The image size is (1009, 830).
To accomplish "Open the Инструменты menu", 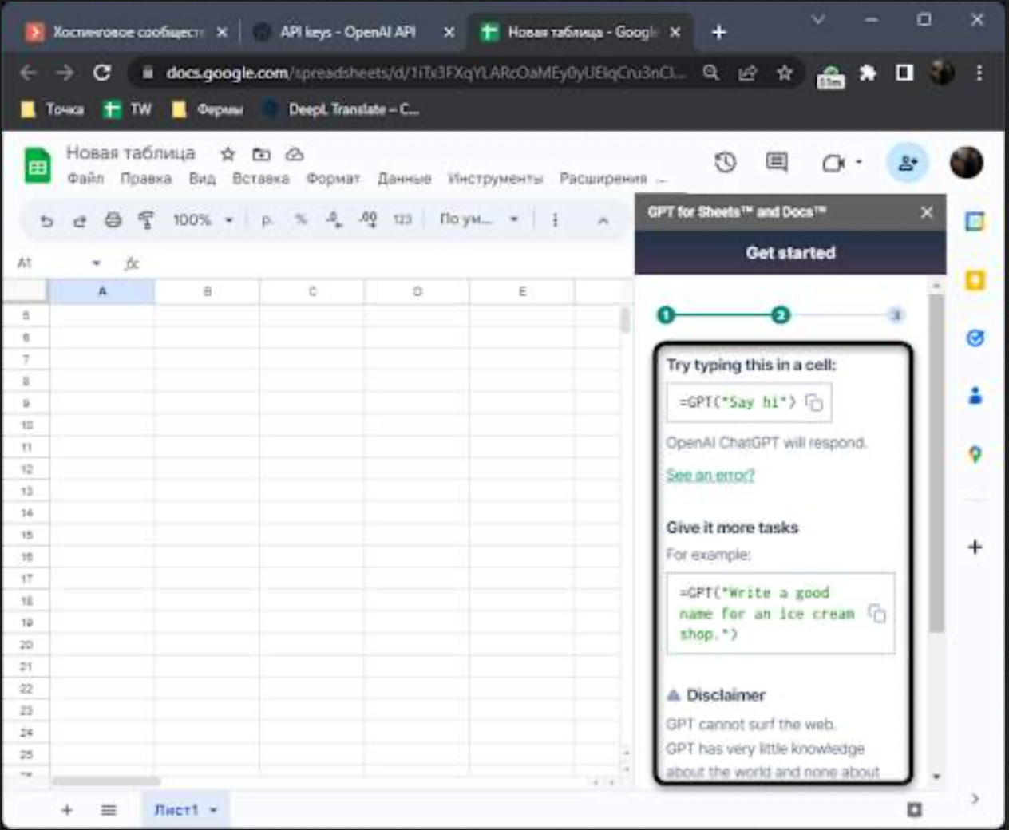I will pos(495,178).
